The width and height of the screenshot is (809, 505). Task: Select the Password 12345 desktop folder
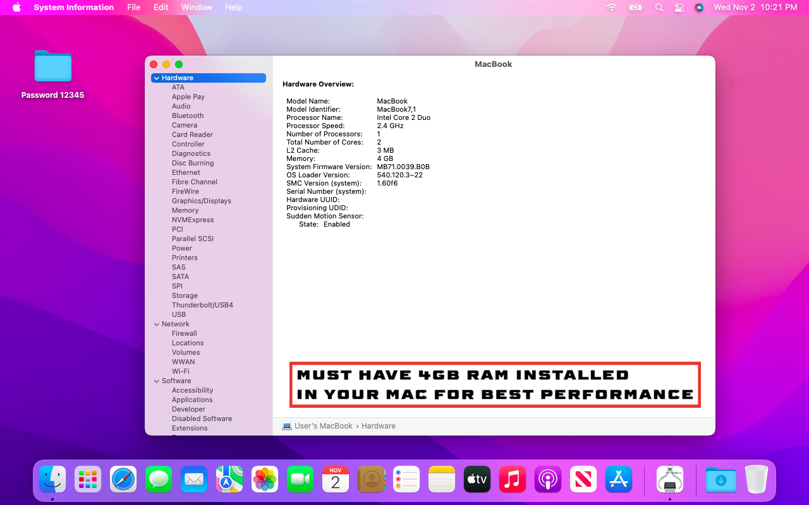coord(53,74)
